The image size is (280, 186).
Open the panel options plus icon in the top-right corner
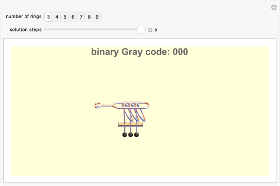[274, 7]
